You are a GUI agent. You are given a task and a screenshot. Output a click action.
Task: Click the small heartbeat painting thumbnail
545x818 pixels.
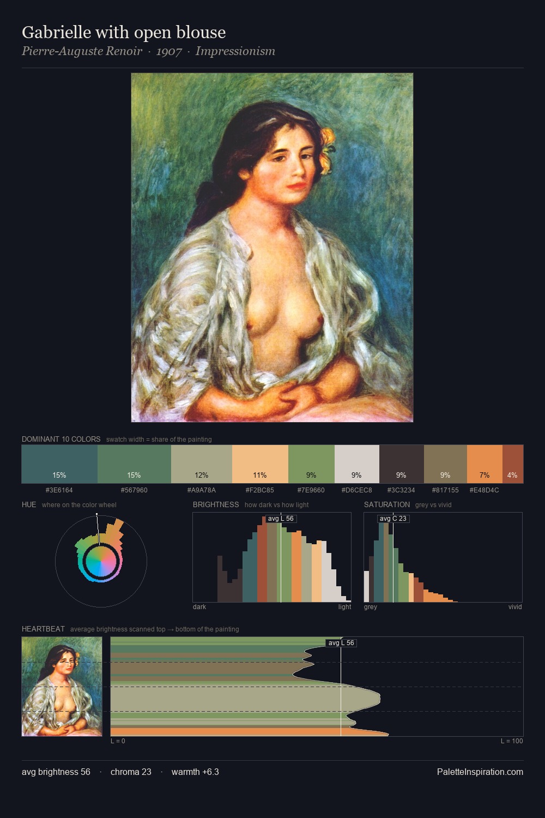coord(62,687)
